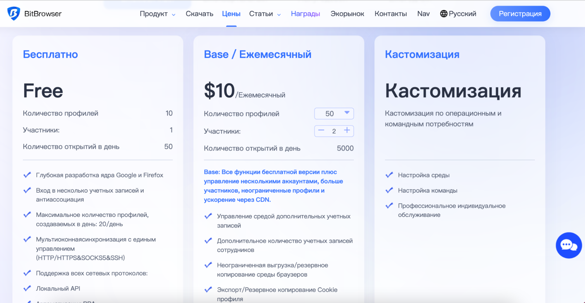The image size is (585, 303).
Task: Click the Бесплатно plan heading
Action: (x=50, y=54)
